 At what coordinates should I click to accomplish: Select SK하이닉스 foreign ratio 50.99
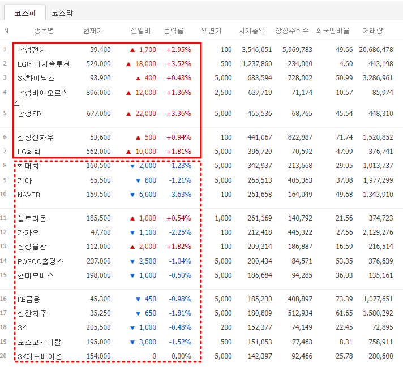(344, 77)
